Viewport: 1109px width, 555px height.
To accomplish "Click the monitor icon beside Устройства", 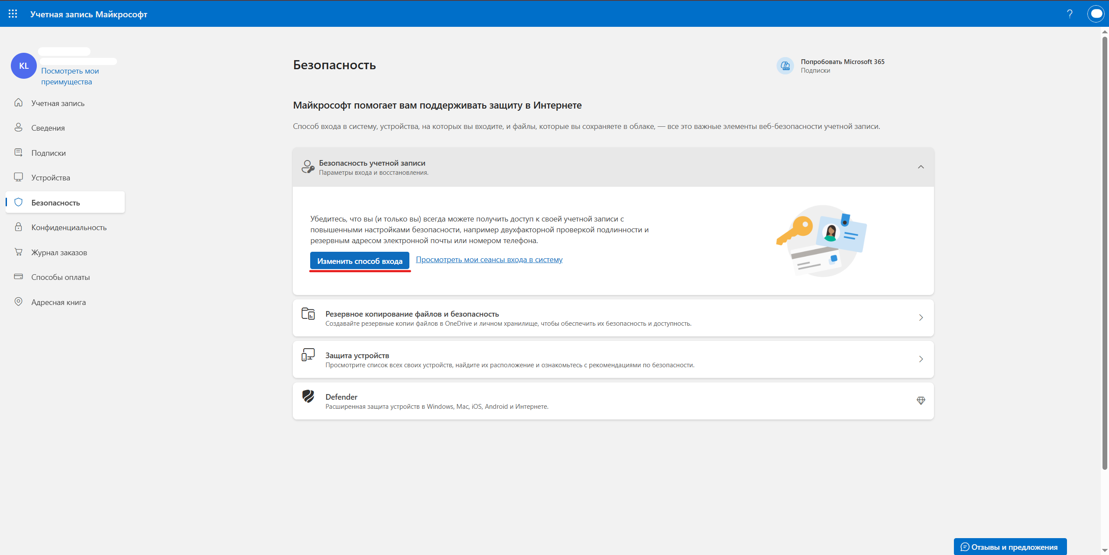I will [18, 177].
